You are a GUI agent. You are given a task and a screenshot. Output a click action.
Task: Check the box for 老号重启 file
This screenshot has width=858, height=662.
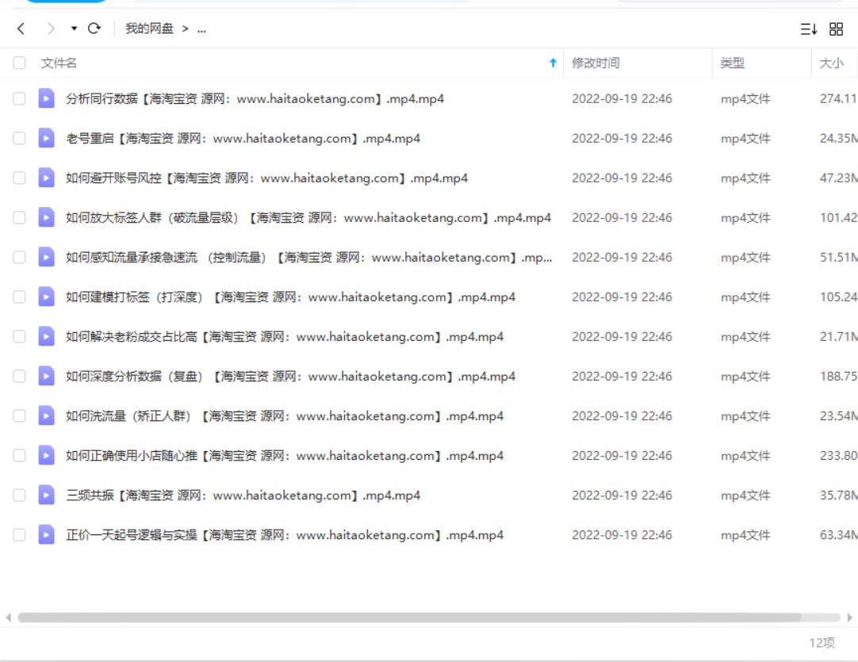[19, 139]
